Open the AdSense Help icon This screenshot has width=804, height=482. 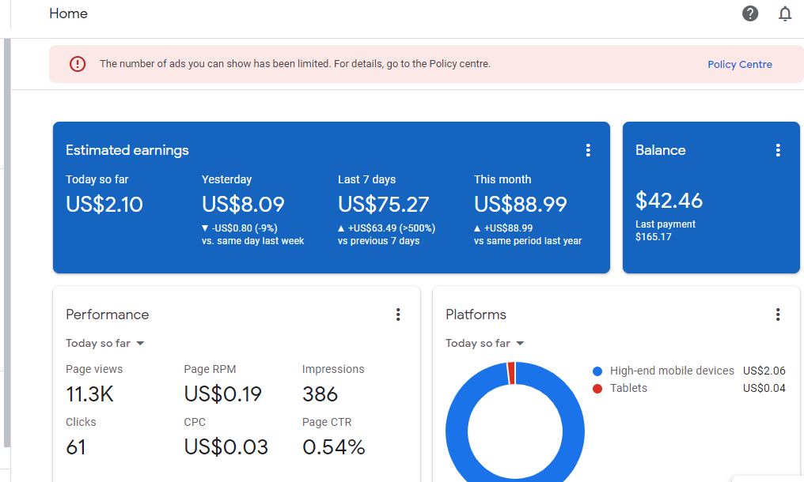(x=749, y=13)
